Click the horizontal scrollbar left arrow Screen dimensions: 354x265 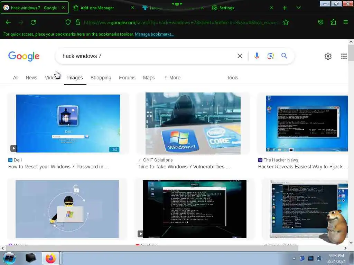pos(2,248)
